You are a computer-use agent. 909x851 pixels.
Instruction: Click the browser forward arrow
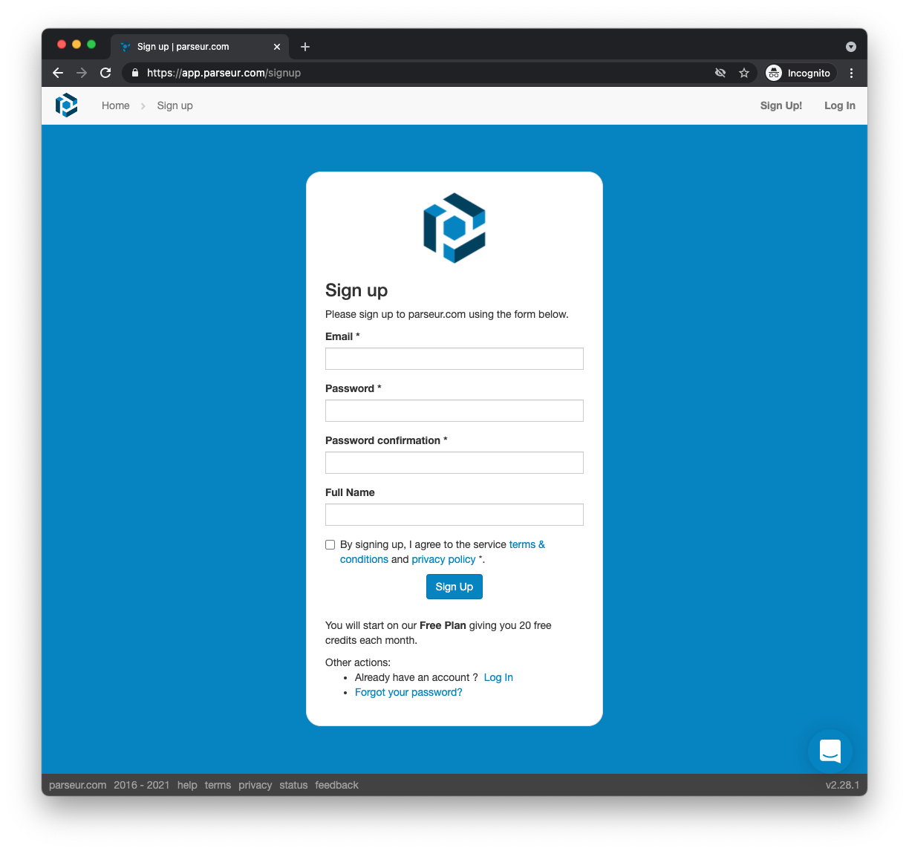click(82, 73)
